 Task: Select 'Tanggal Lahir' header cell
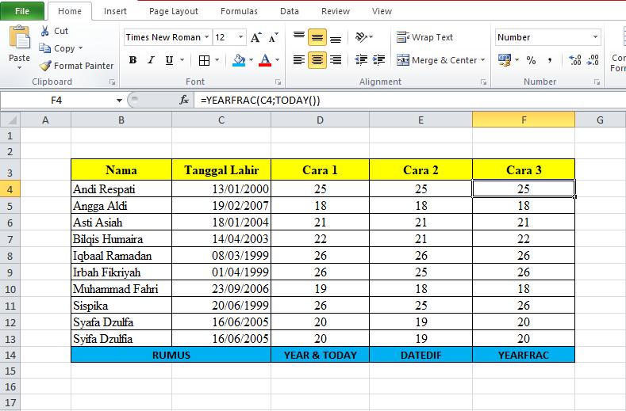(221, 169)
